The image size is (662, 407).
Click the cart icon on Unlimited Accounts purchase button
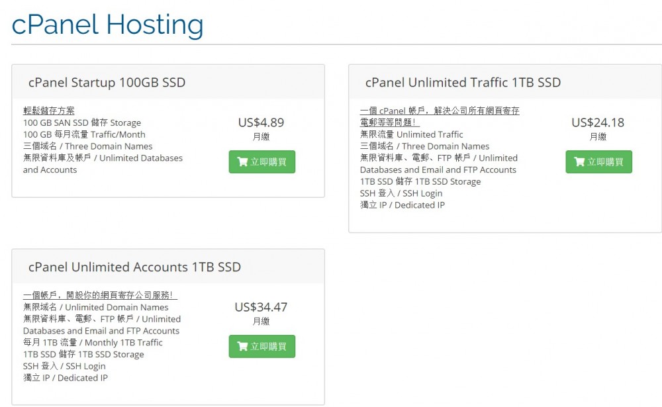click(242, 346)
